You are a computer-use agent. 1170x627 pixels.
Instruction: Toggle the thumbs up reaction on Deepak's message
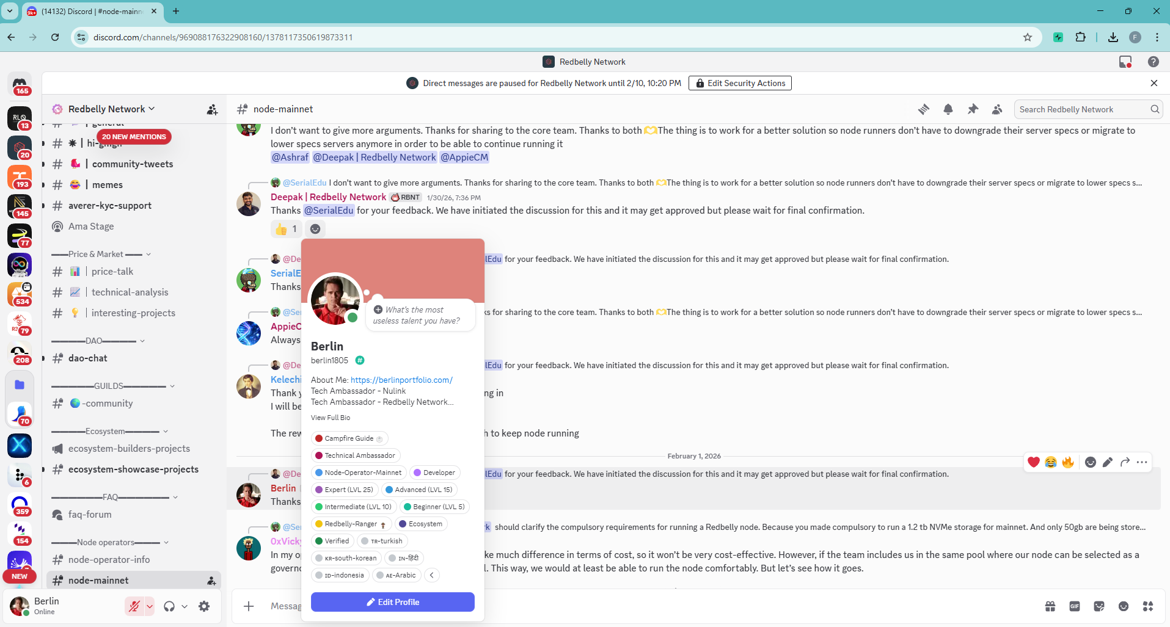286,229
